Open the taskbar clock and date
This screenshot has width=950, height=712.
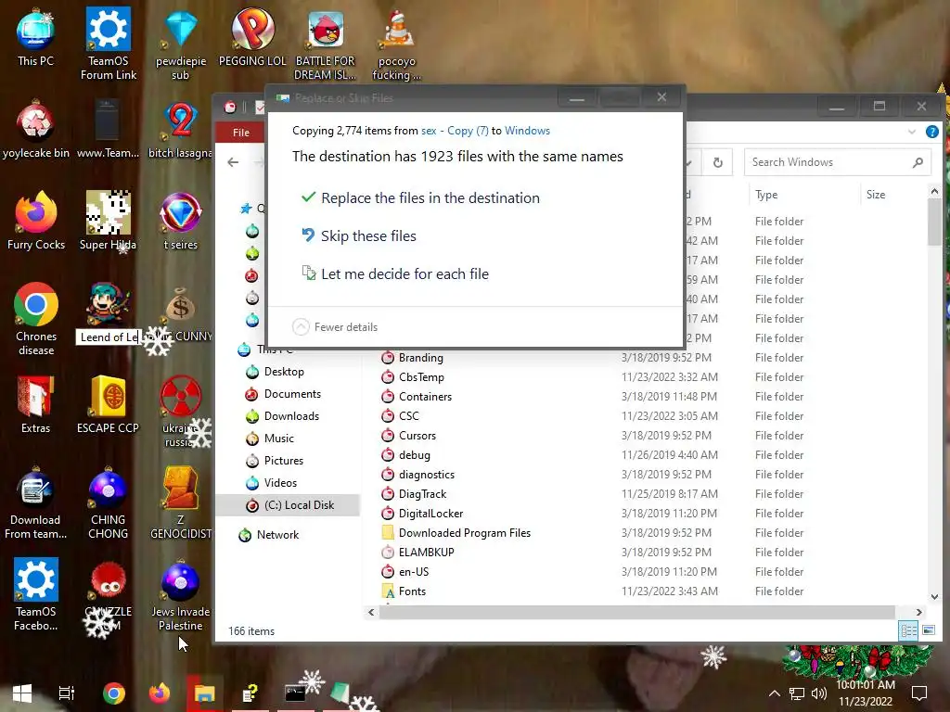(x=866, y=693)
